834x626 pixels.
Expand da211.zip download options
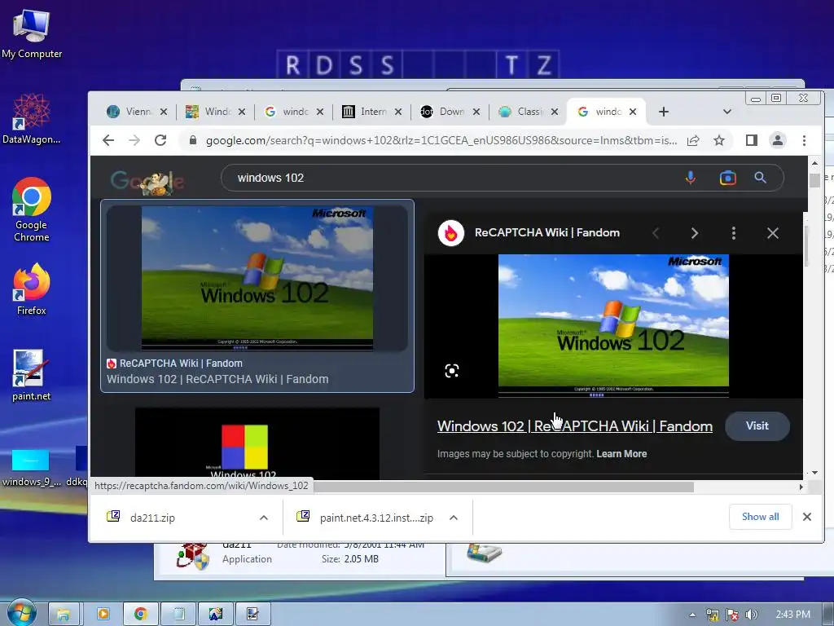click(x=264, y=518)
